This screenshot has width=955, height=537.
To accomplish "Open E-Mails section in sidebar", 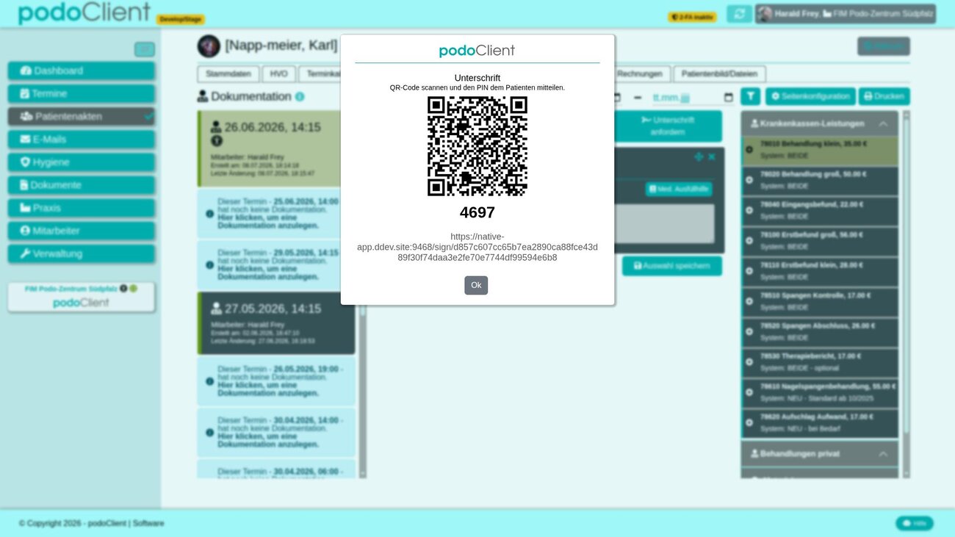I will (82, 139).
